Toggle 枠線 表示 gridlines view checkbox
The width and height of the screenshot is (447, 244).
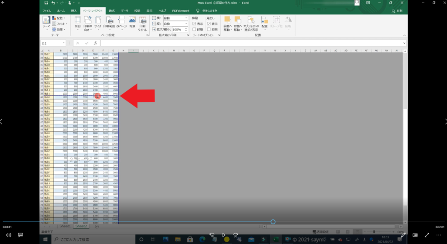point(194,24)
